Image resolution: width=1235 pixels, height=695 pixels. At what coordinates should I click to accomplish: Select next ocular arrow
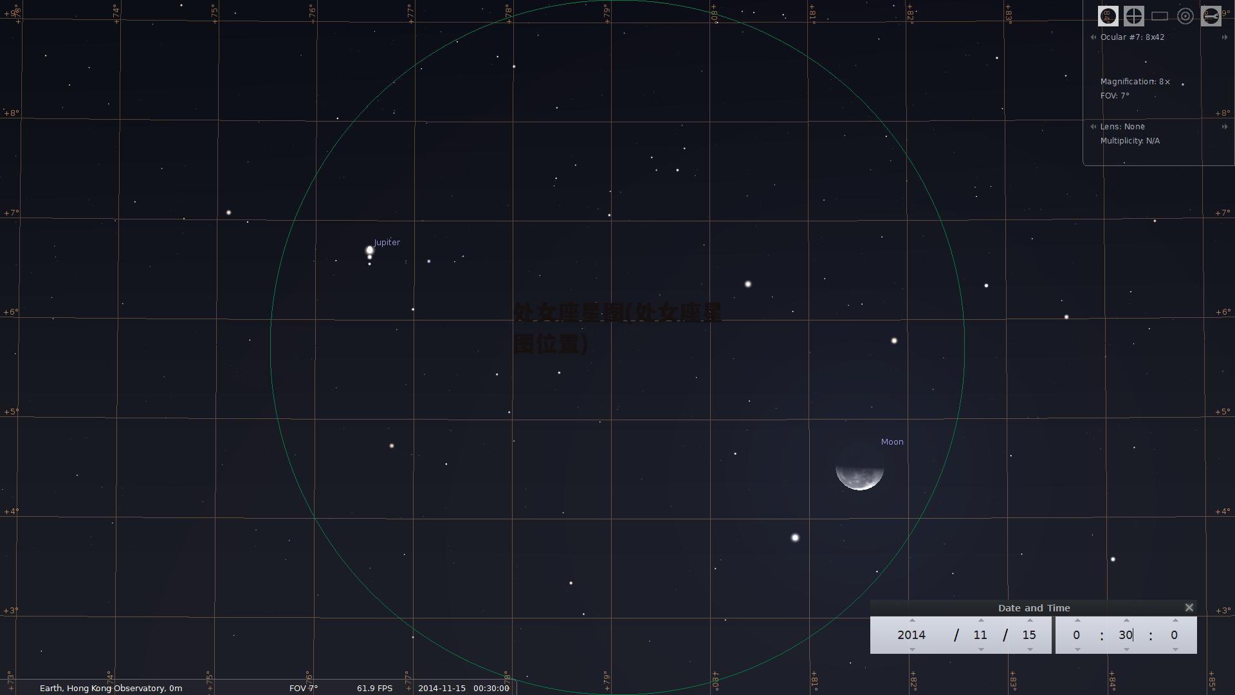point(1225,37)
